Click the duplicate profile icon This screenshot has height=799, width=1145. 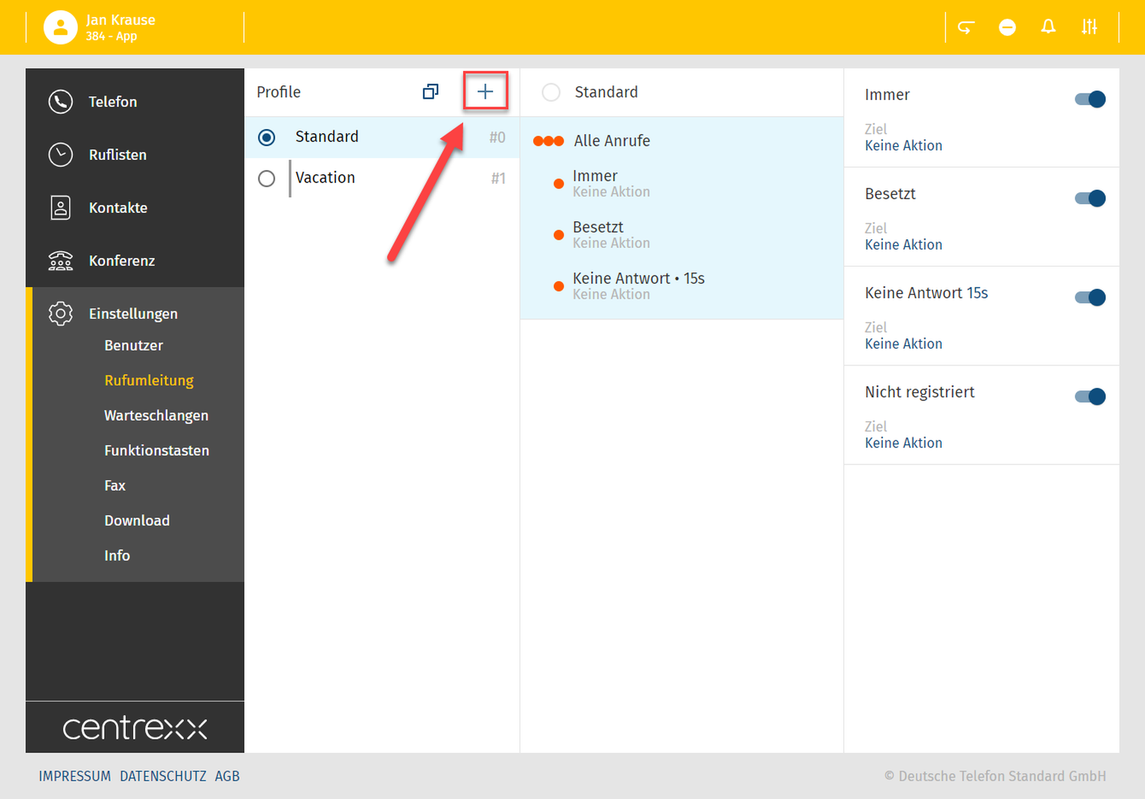coord(430,92)
